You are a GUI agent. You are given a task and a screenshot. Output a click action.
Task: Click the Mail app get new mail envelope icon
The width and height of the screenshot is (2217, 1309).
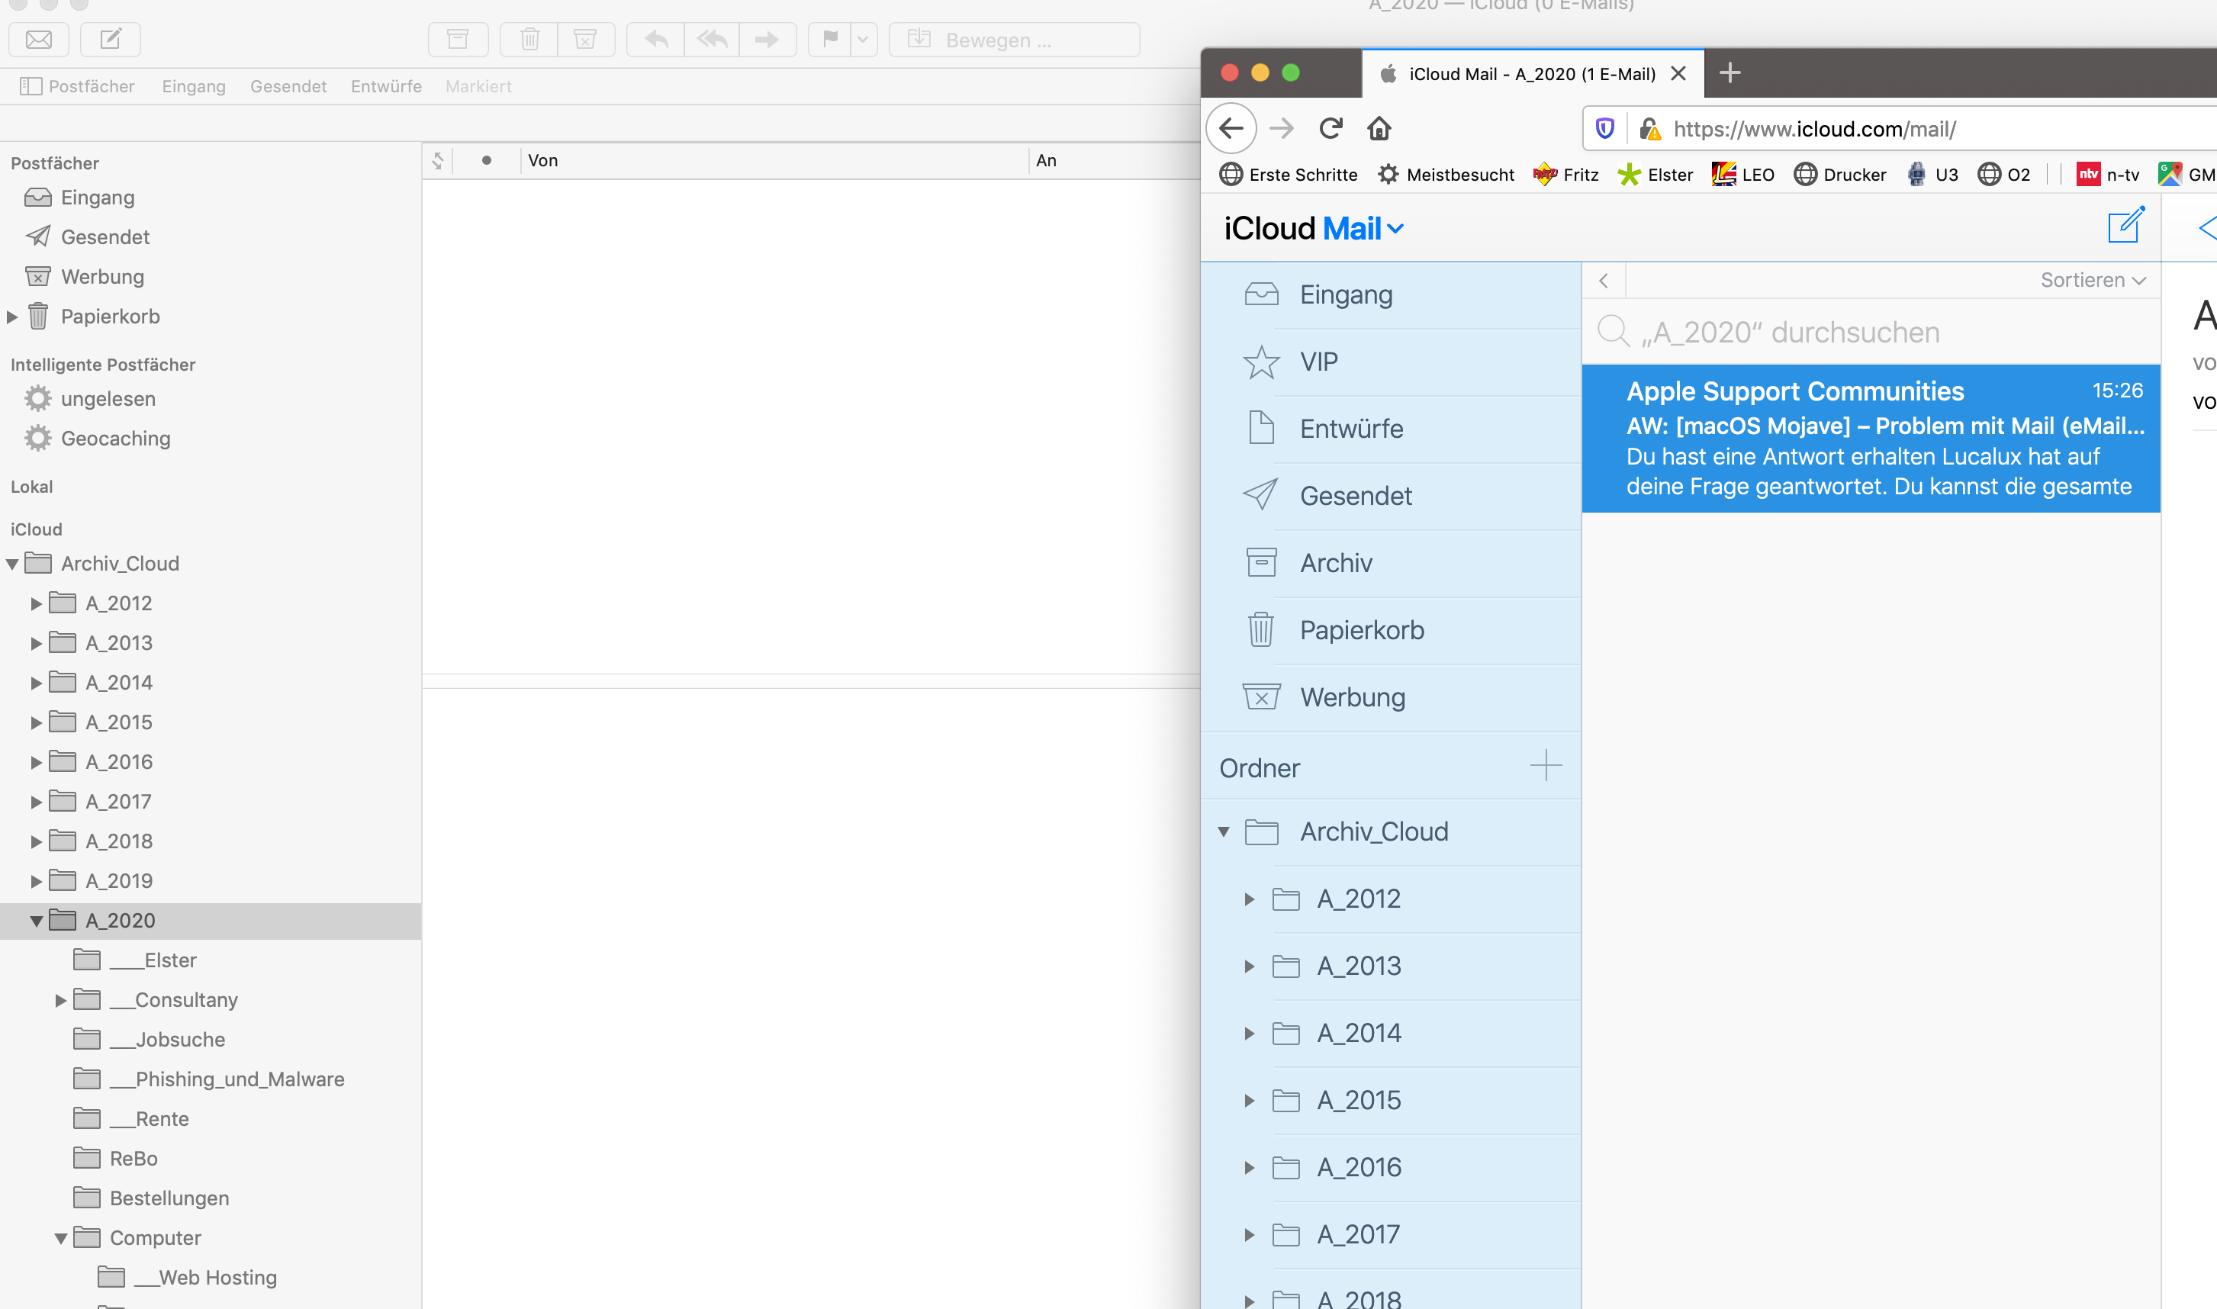click(39, 40)
